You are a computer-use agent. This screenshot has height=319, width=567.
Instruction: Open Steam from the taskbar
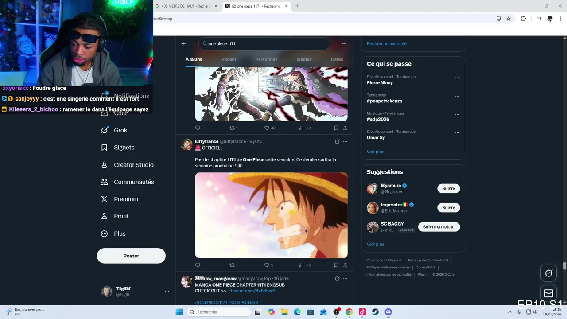click(x=375, y=312)
